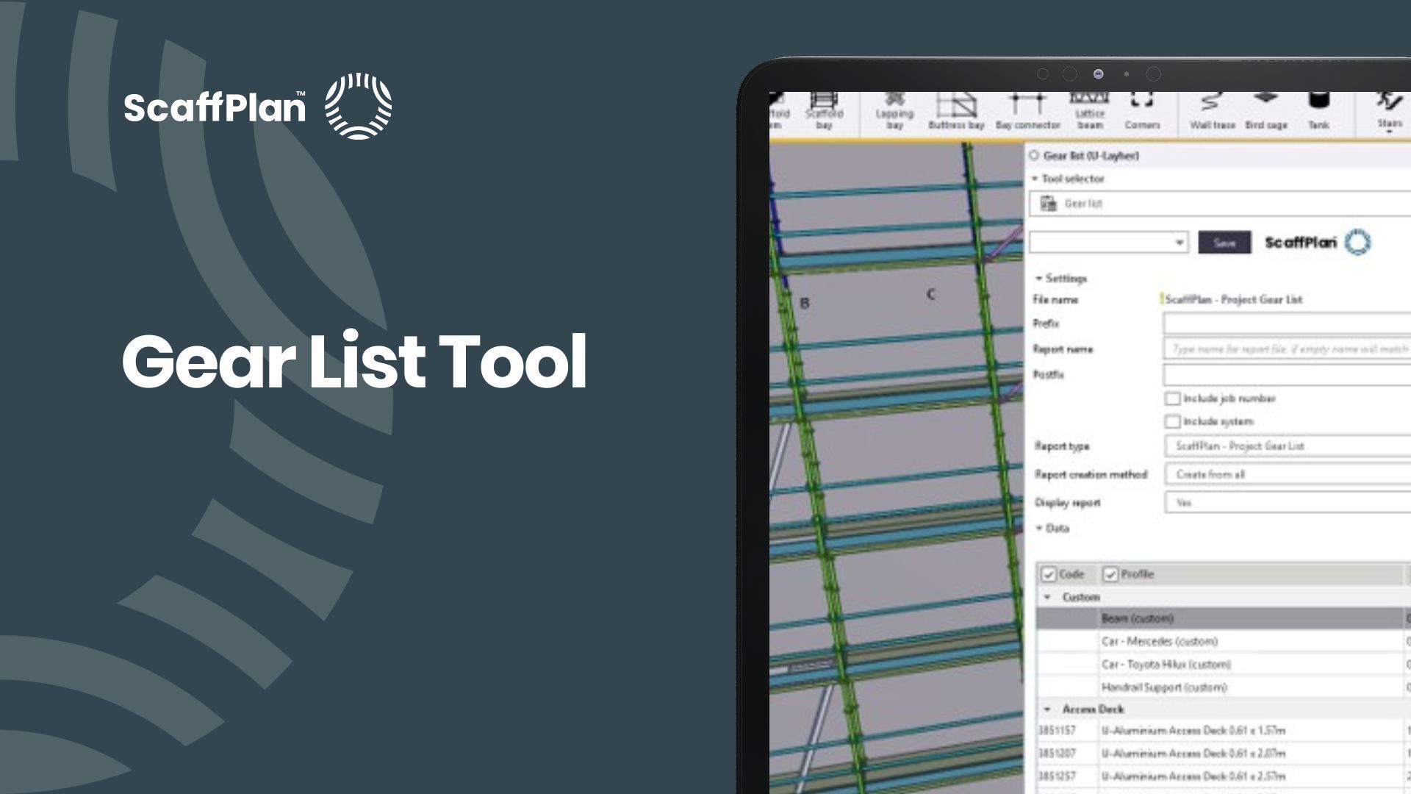
Task: Choose the Buttress bay tool
Action: pos(955,111)
